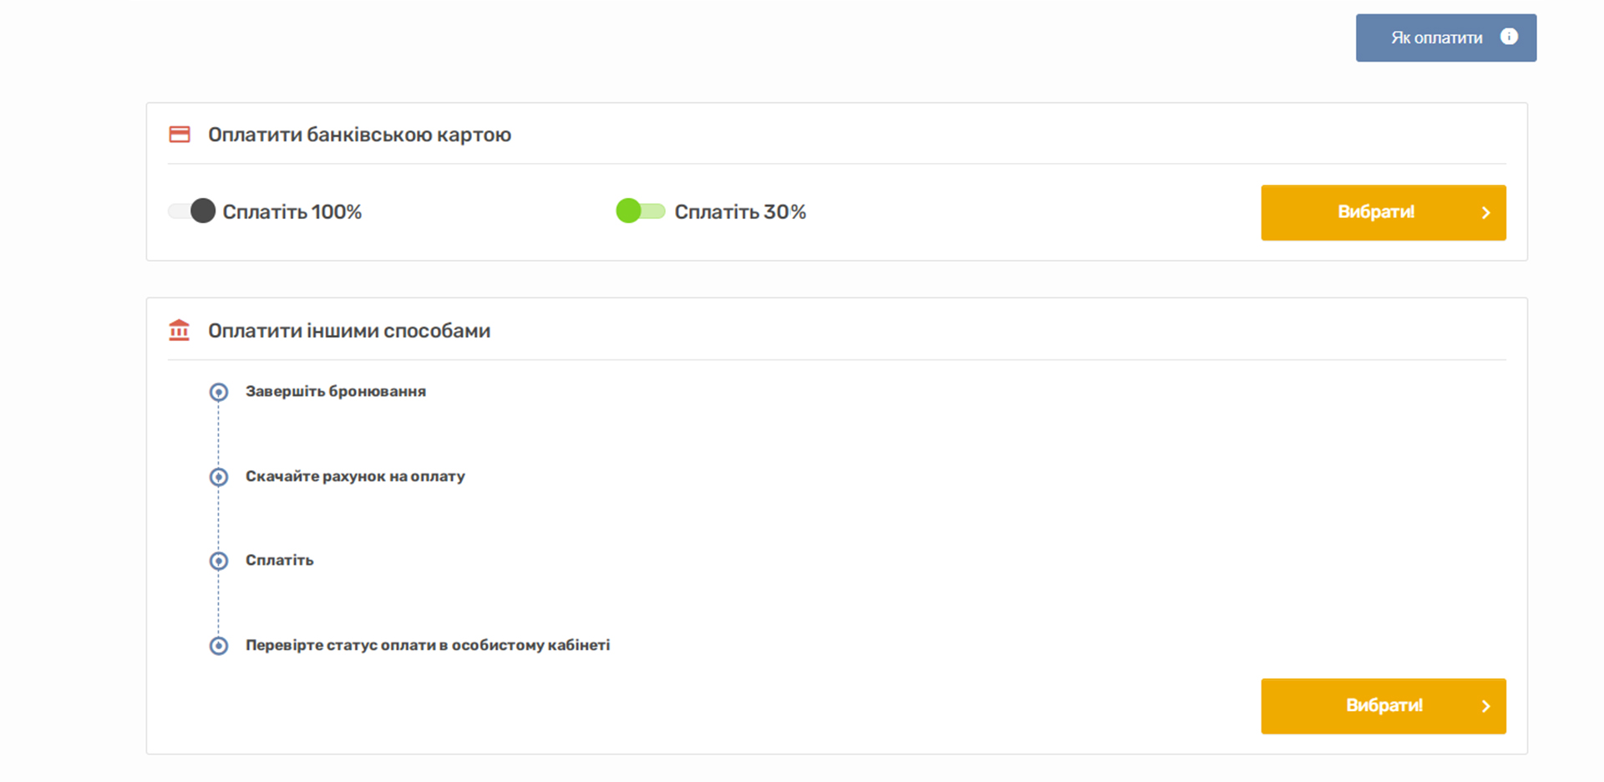Image resolution: width=1604 pixels, height=782 pixels.
Task: Click the Скачайте рахунок на оплату step circle
Action: 219,476
